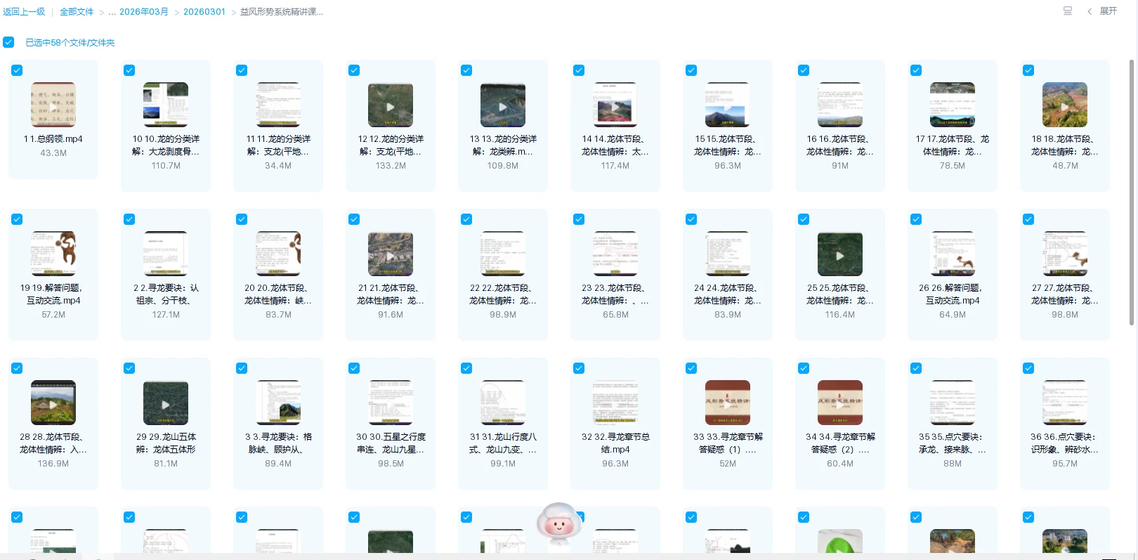Open the 18.龙体节段 video thumbnail
The height and width of the screenshot is (560, 1138).
(1065, 105)
